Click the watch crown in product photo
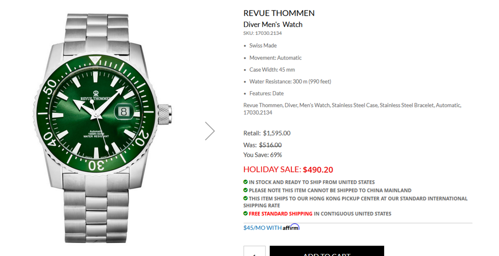 point(165,115)
